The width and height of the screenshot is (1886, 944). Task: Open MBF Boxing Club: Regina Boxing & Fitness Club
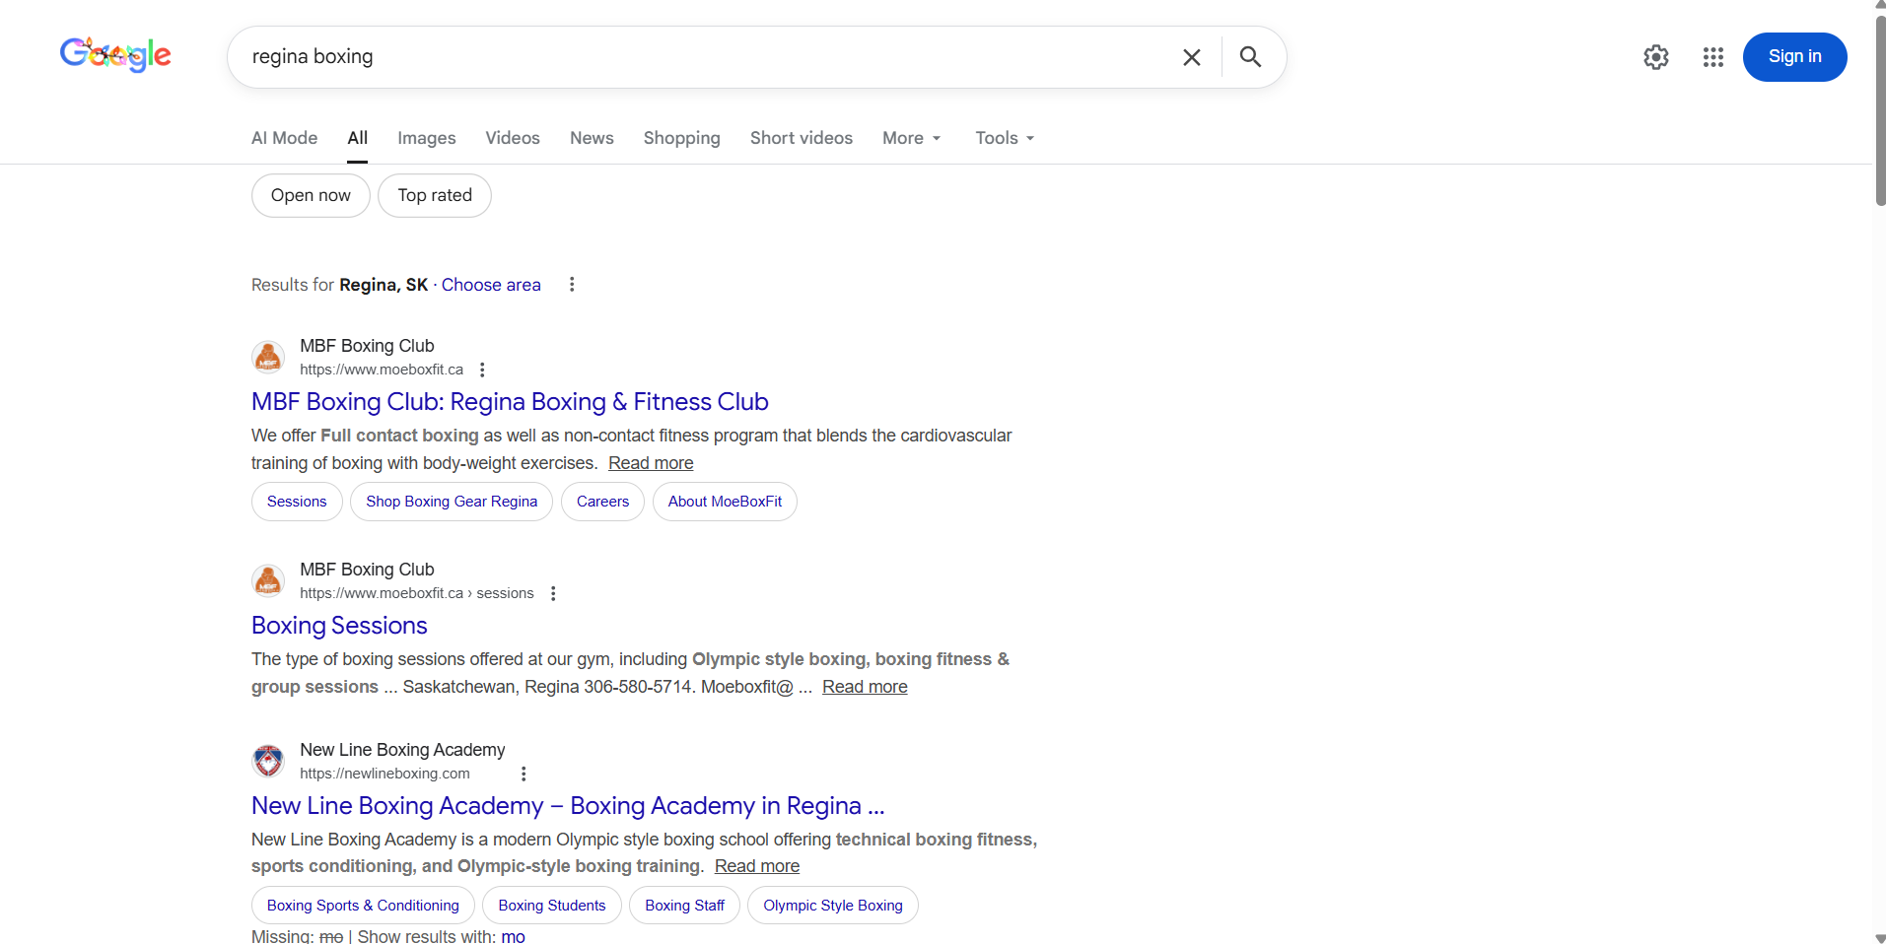(x=510, y=402)
